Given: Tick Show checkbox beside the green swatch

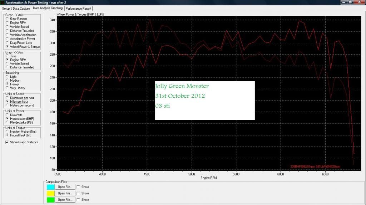Looking at the screenshot, I should 79,200.
